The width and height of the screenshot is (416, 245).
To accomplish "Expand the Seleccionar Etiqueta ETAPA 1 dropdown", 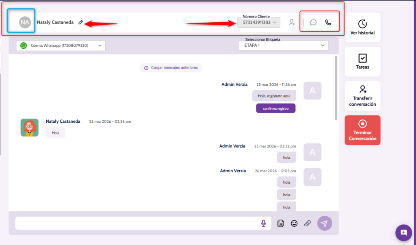I will pyautogui.click(x=283, y=46).
